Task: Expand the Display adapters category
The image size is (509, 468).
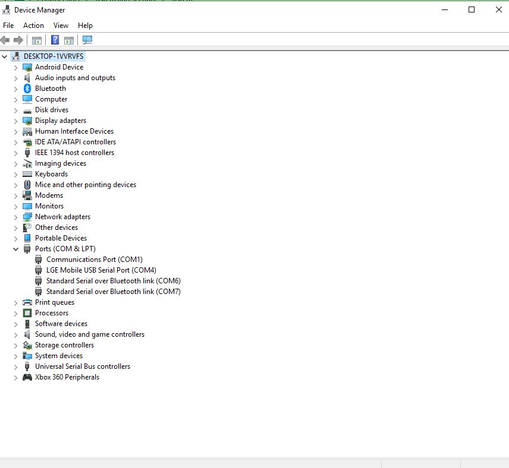Action: 16,121
